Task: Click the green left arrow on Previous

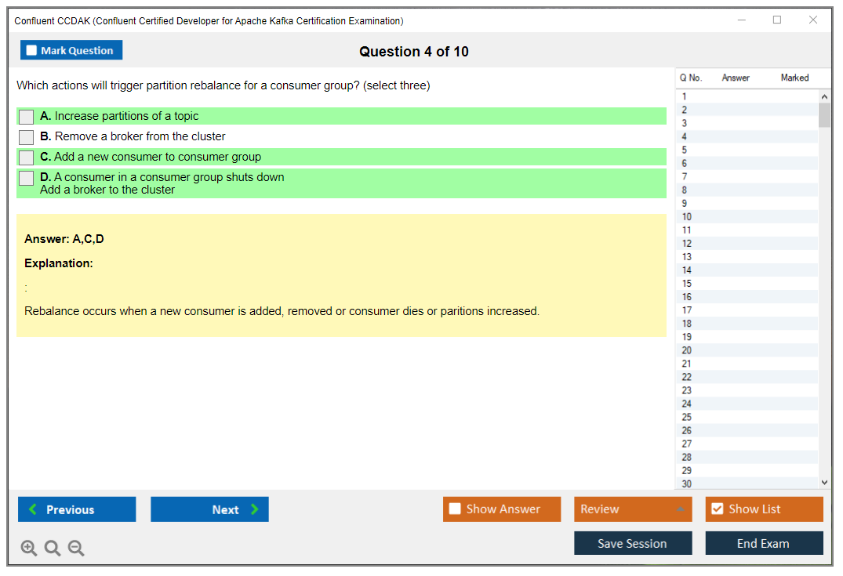Action: click(x=33, y=509)
